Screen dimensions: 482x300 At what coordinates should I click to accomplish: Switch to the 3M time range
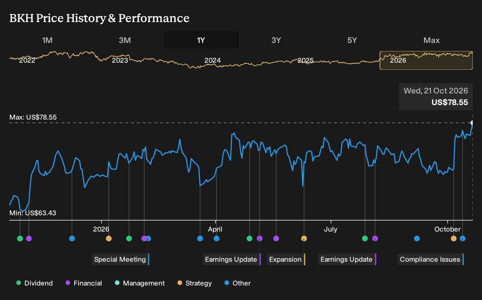125,40
